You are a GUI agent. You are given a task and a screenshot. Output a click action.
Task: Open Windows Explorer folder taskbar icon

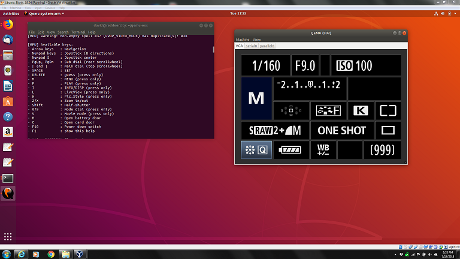pos(65,254)
